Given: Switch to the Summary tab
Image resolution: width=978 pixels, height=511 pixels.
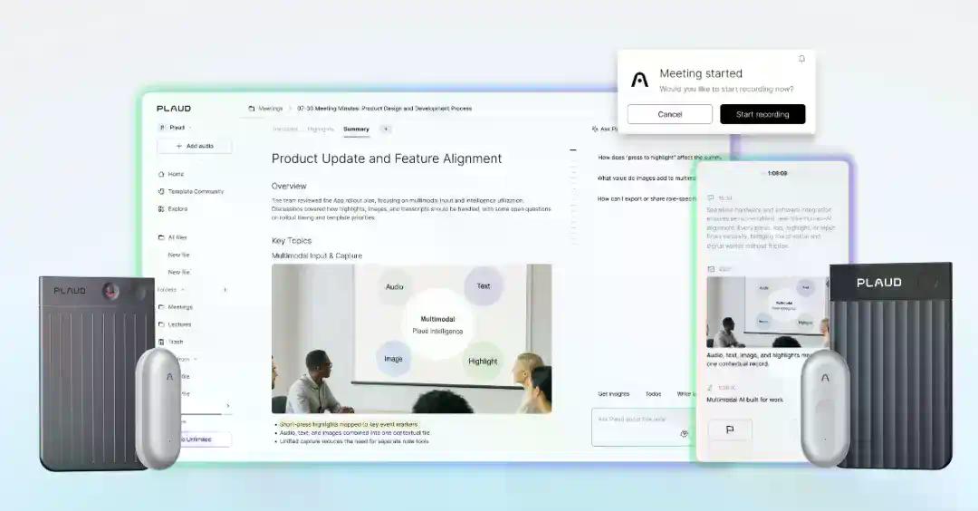Looking at the screenshot, I should click(x=356, y=130).
